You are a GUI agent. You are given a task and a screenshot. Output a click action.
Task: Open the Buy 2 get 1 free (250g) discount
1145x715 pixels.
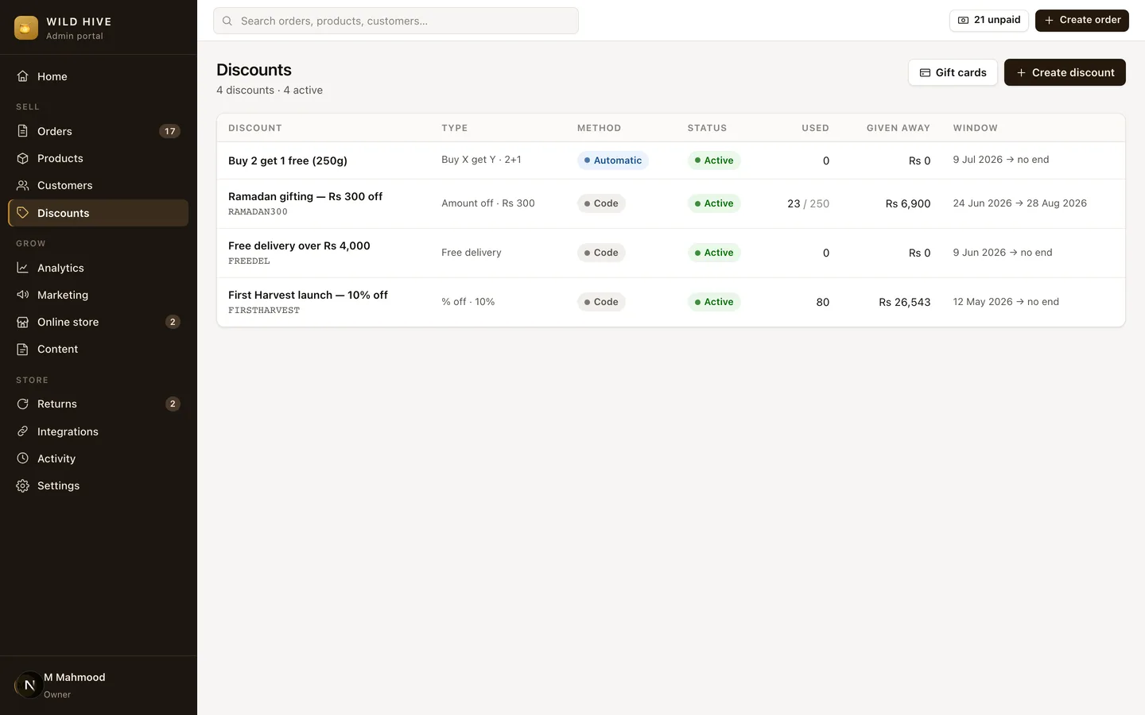pyautogui.click(x=288, y=160)
